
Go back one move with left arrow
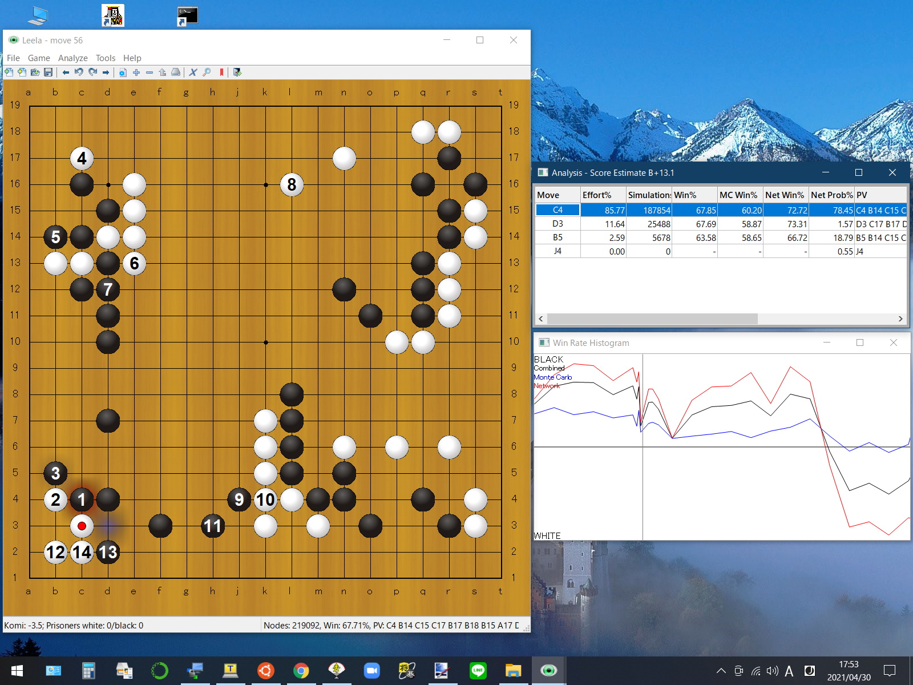point(66,72)
